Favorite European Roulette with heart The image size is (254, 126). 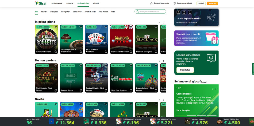tap(56, 27)
